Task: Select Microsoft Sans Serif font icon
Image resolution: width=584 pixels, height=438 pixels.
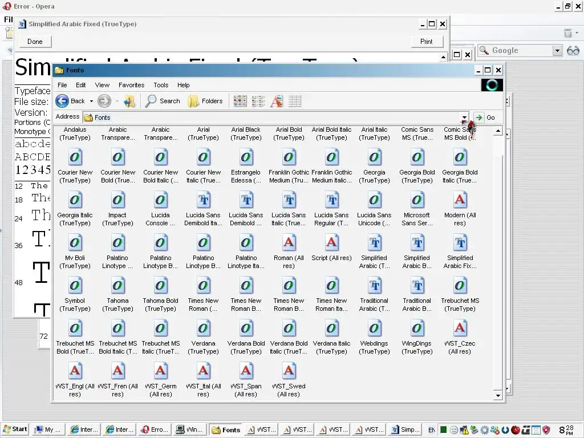Action: (x=417, y=200)
